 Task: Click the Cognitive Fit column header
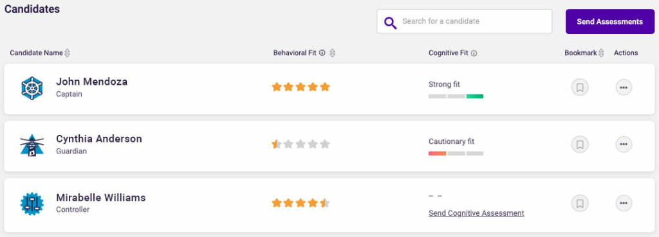448,53
